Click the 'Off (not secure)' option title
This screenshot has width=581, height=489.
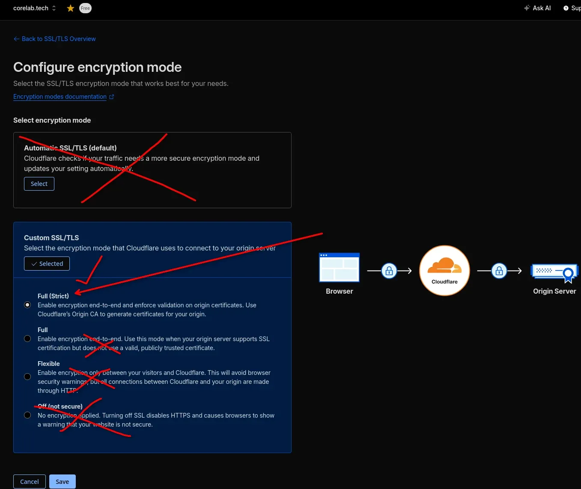[x=60, y=407]
